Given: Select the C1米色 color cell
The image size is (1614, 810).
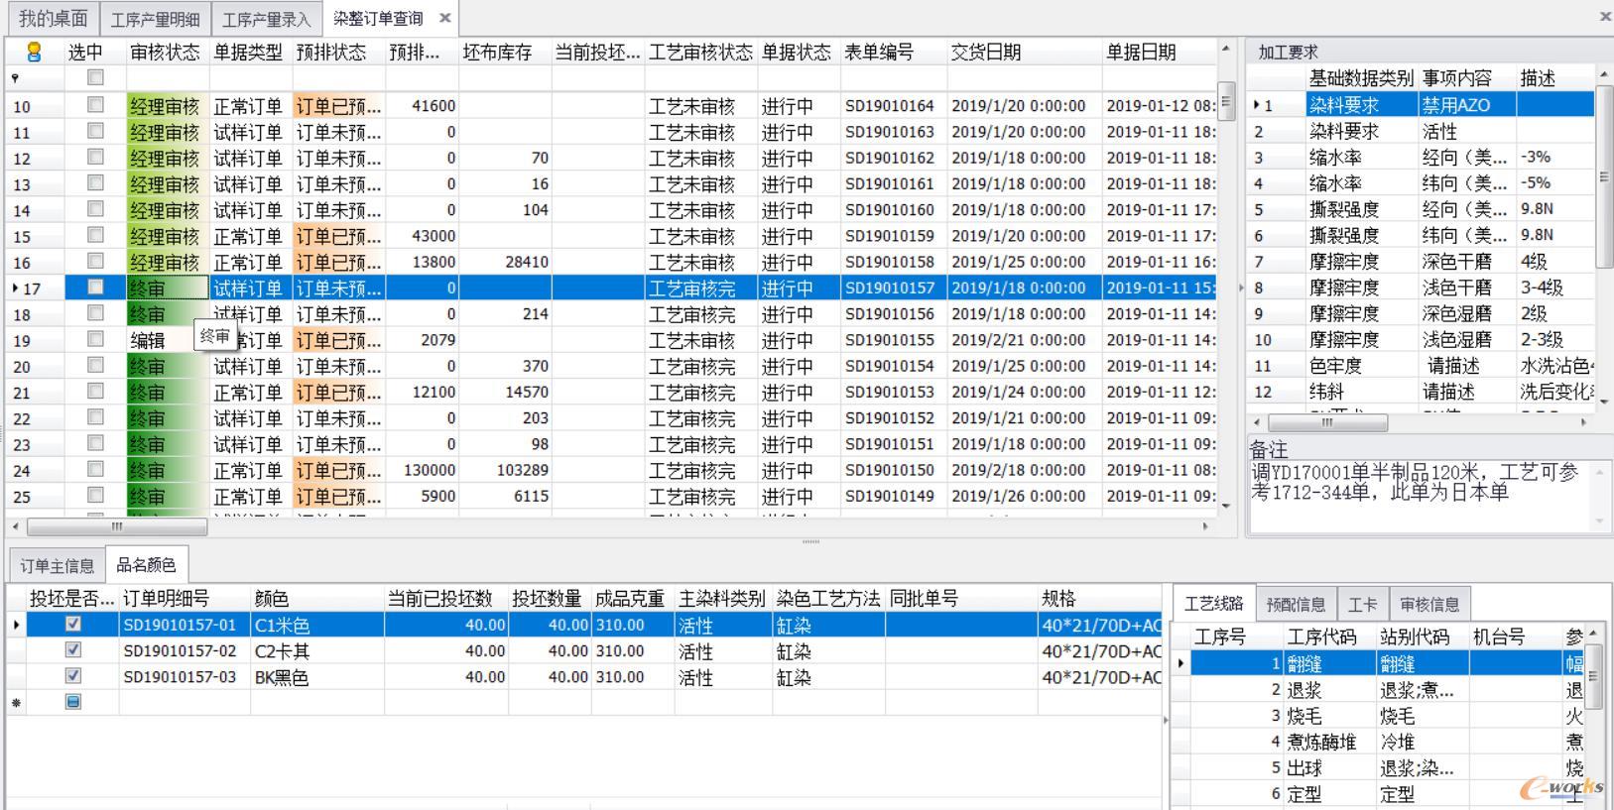Looking at the screenshot, I should [317, 626].
